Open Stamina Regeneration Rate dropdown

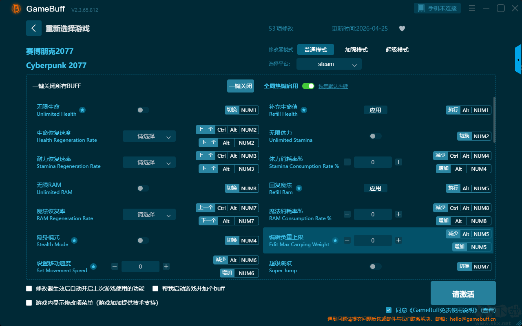[x=149, y=162]
